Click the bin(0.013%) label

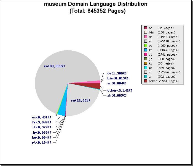tap(118, 78)
